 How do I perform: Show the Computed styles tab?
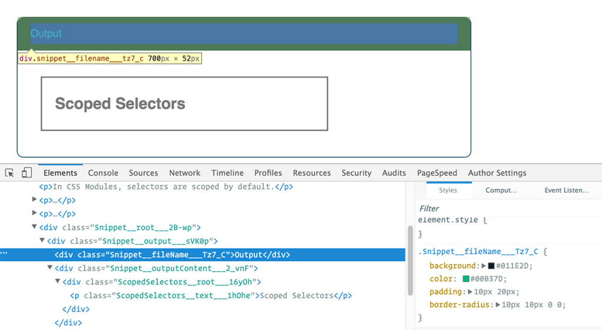(501, 190)
